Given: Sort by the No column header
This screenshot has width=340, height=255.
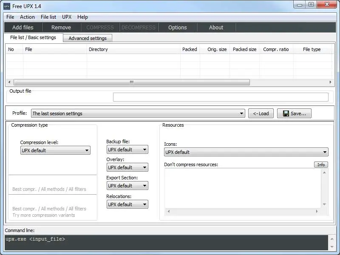Looking at the screenshot, I should click(14, 49).
